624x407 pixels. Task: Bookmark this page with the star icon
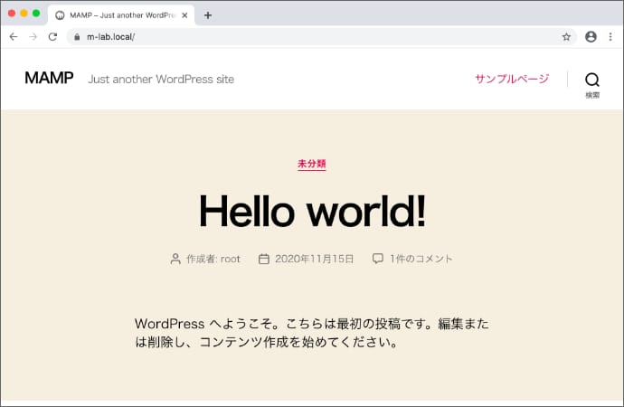566,37
